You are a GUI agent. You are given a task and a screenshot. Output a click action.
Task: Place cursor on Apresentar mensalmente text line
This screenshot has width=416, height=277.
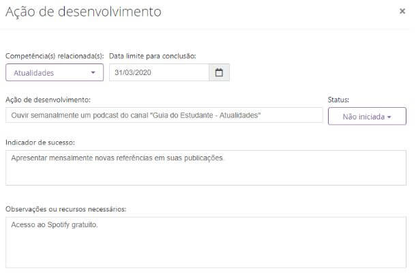[117, 158]
